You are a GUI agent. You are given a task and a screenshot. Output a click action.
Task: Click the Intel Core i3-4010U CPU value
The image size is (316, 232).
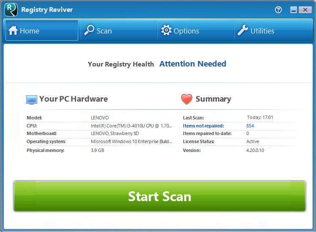[131, 126]
